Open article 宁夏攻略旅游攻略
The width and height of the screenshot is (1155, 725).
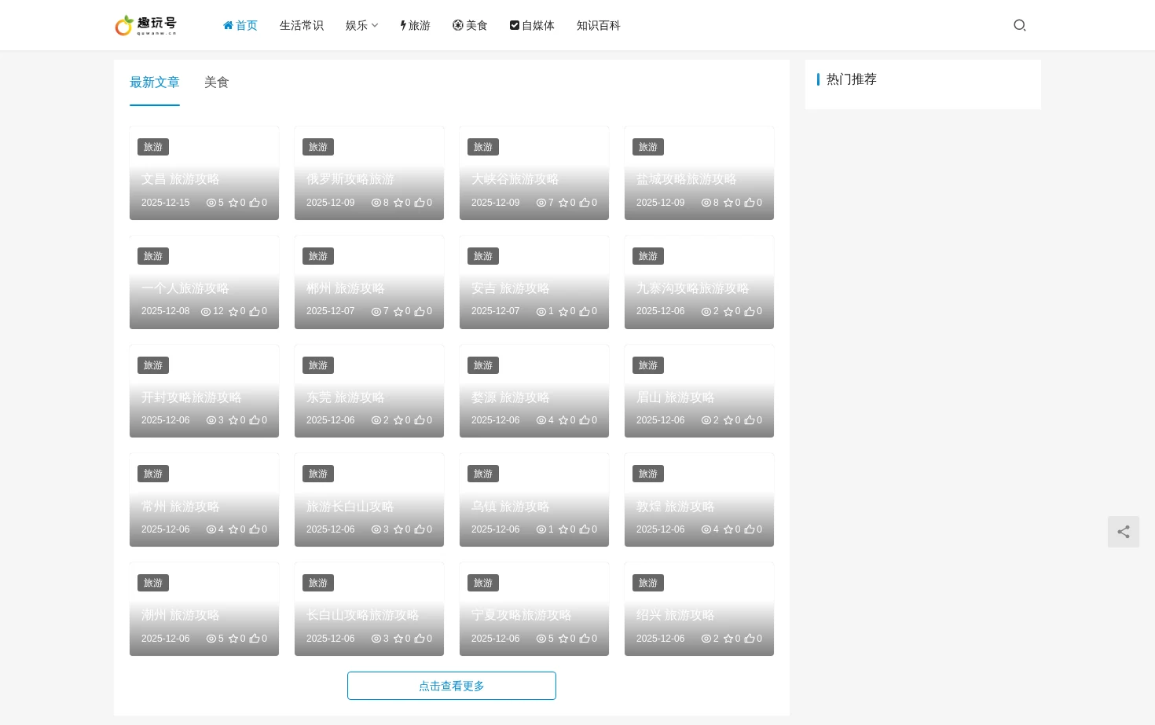[x=521, y=616]
